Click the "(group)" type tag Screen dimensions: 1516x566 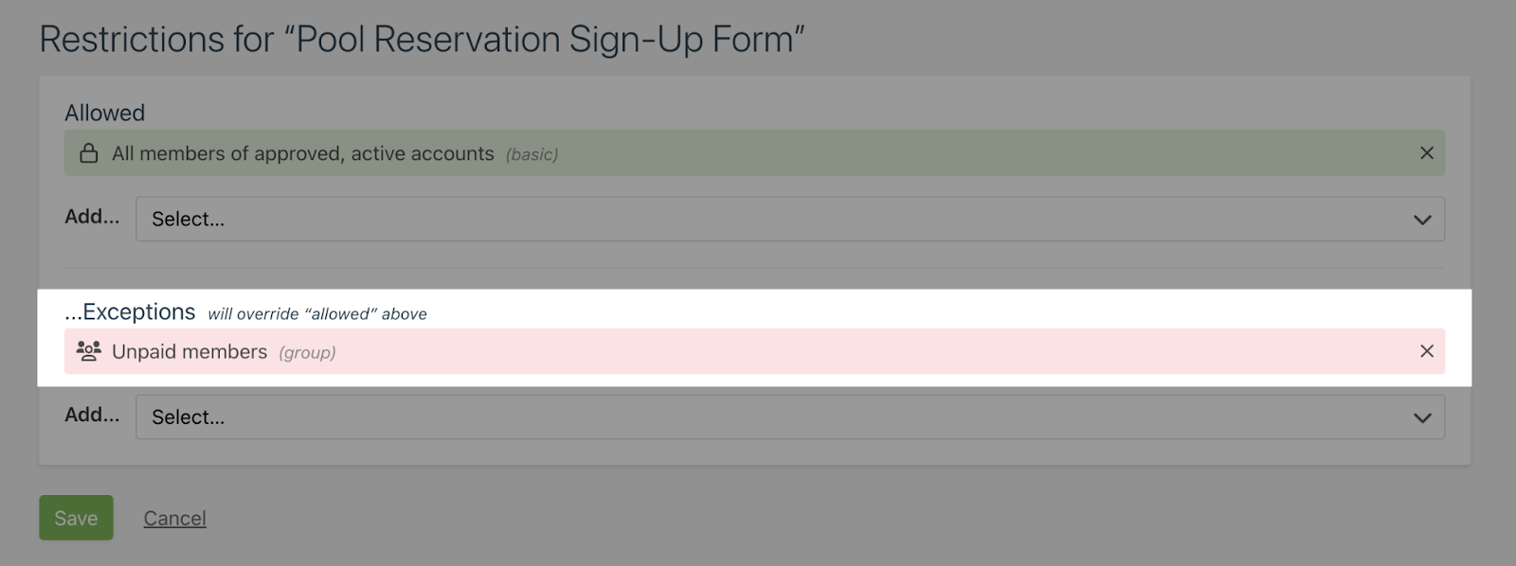point(307,353)
